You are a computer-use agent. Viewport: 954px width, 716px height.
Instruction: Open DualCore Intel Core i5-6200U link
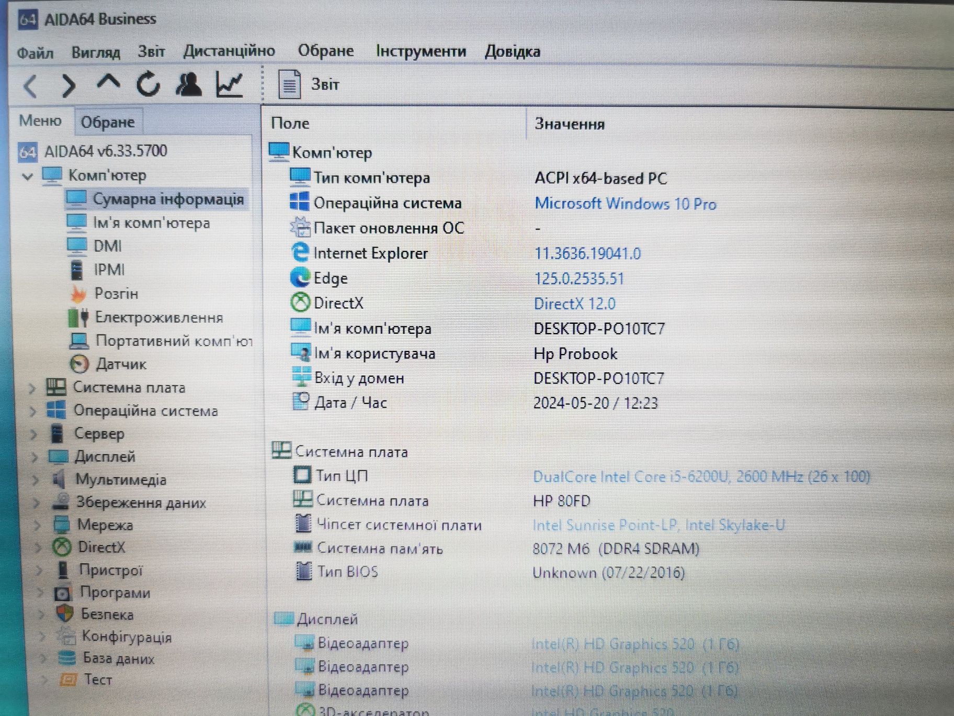coord(701,477)
